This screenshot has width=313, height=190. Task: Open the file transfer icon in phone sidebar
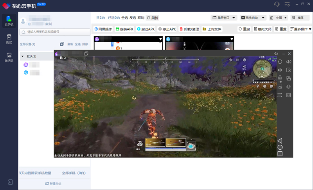pos(289,78)
